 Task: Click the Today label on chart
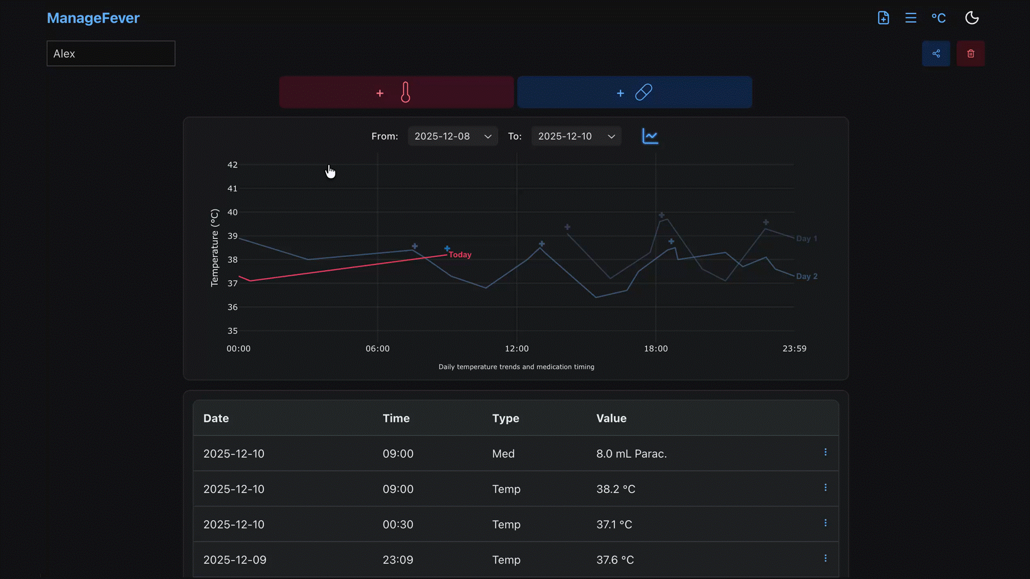tap(460, 255)
